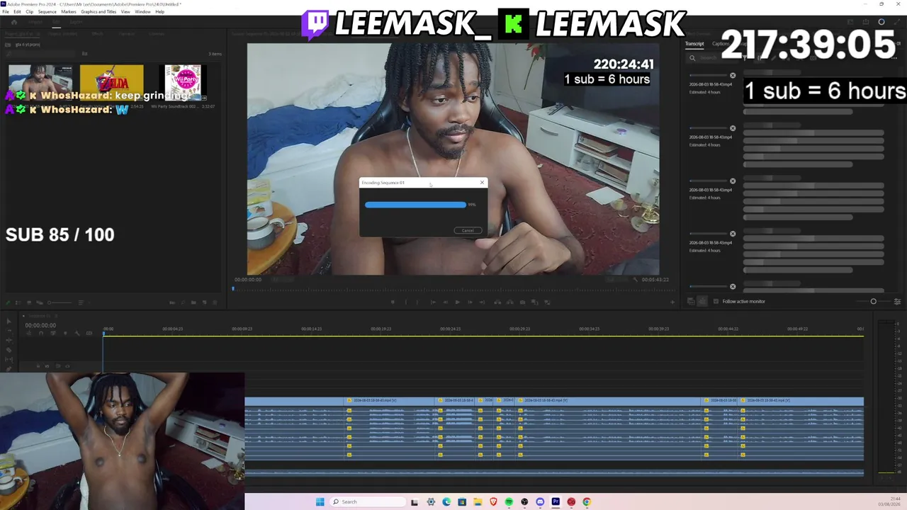The image size is (907, 510).
Task: Open the Sequence menu
Action: (47, 12)
